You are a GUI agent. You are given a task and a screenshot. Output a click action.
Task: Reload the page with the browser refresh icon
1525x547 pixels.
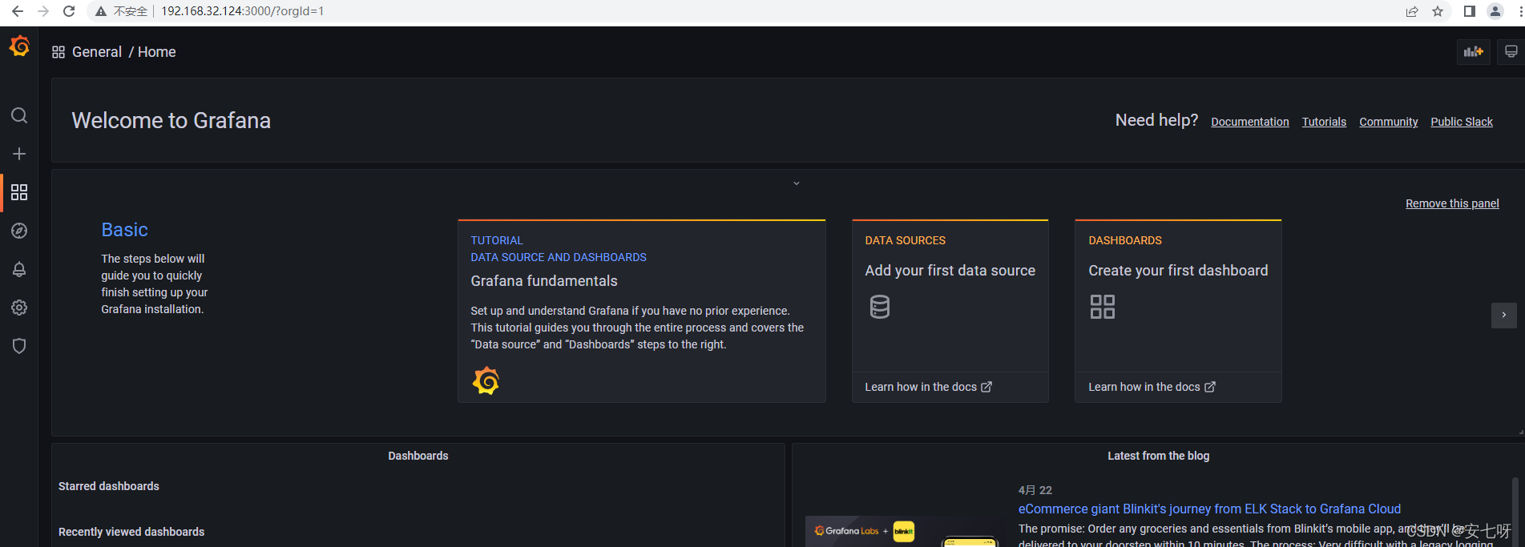[69, 11]
